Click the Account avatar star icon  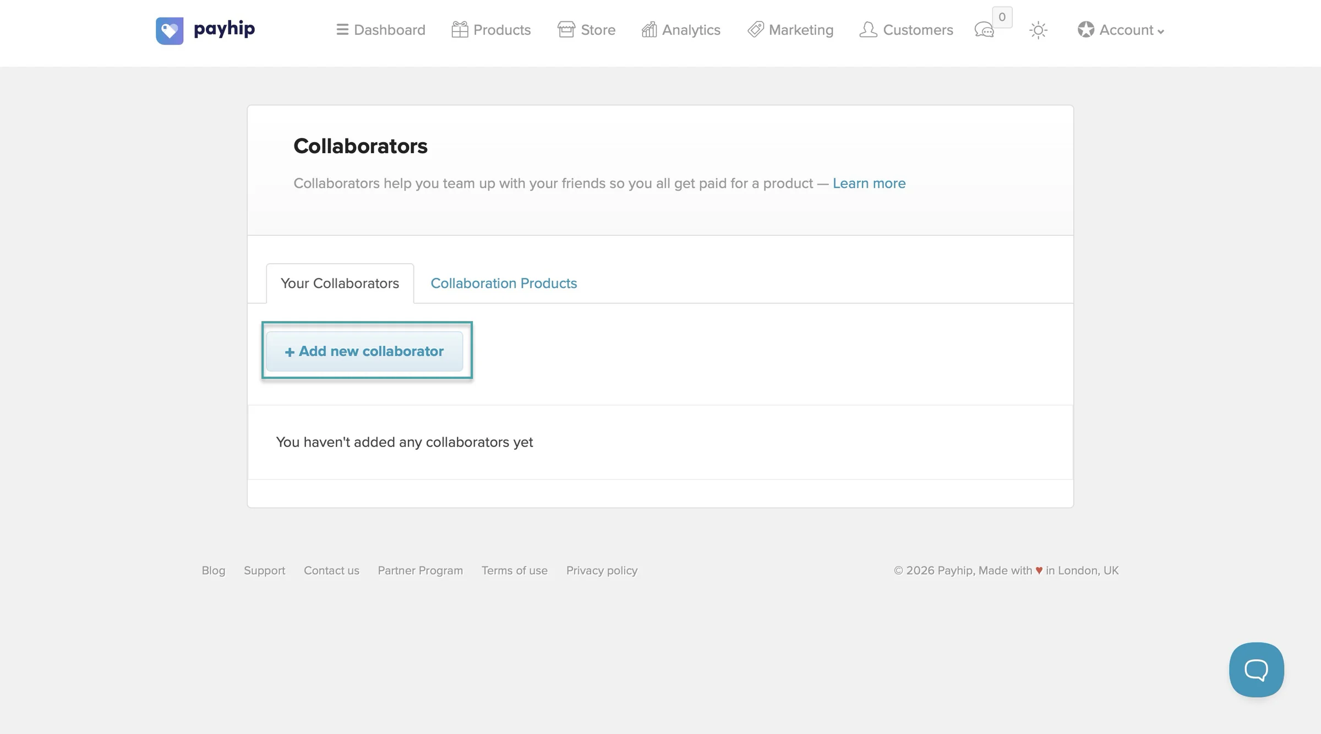[1085, 29]
